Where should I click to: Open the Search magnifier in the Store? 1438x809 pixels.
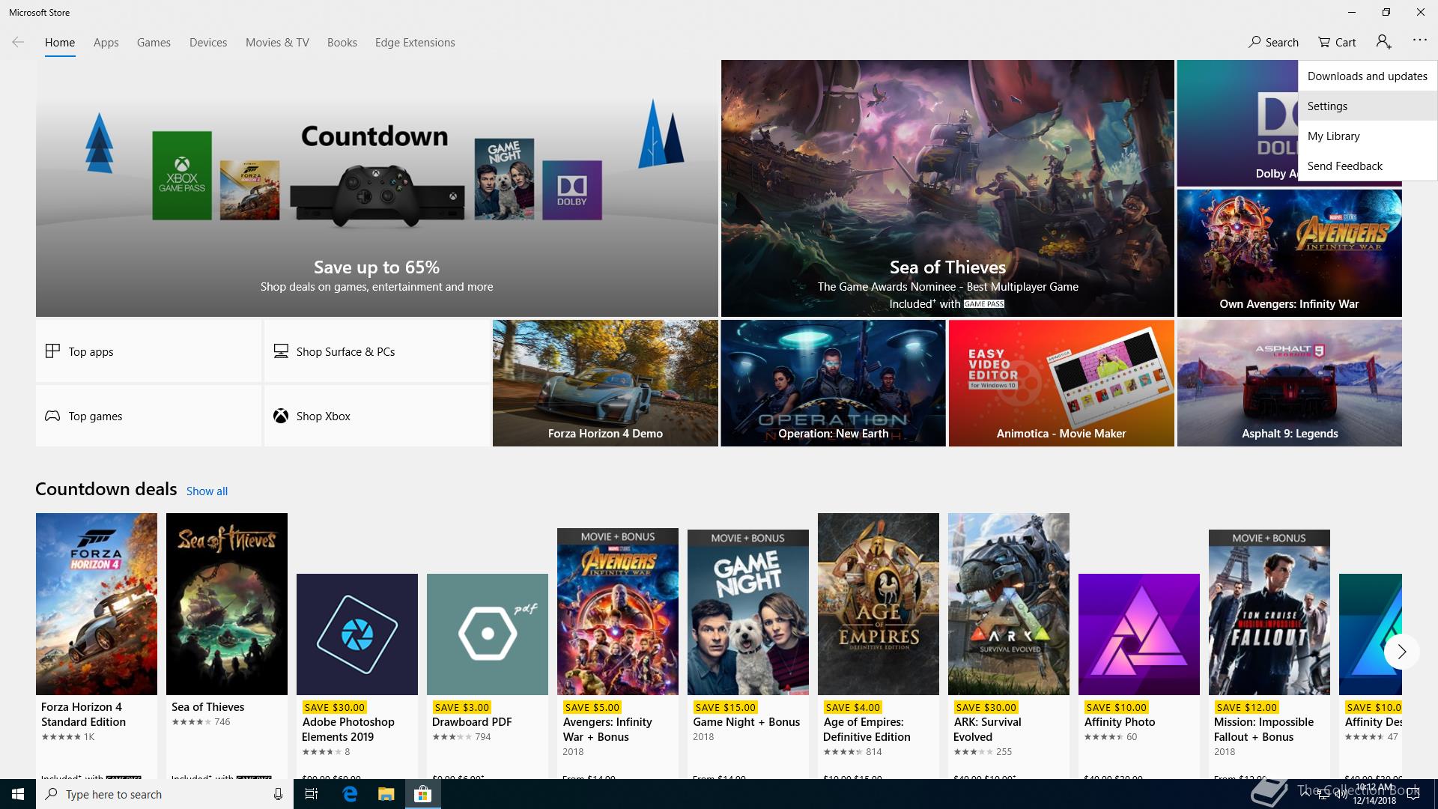pyautogui.click(x=1273, y=42)
